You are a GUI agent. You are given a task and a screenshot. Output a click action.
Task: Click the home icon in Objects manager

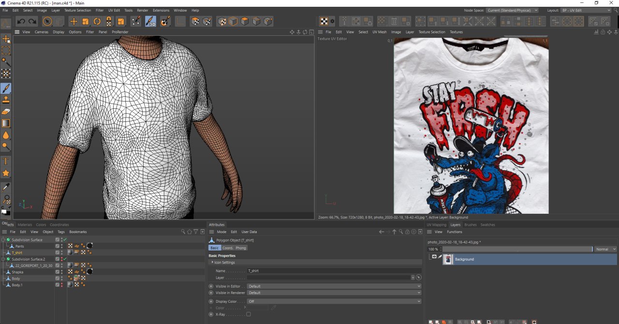tap(190, 232)
